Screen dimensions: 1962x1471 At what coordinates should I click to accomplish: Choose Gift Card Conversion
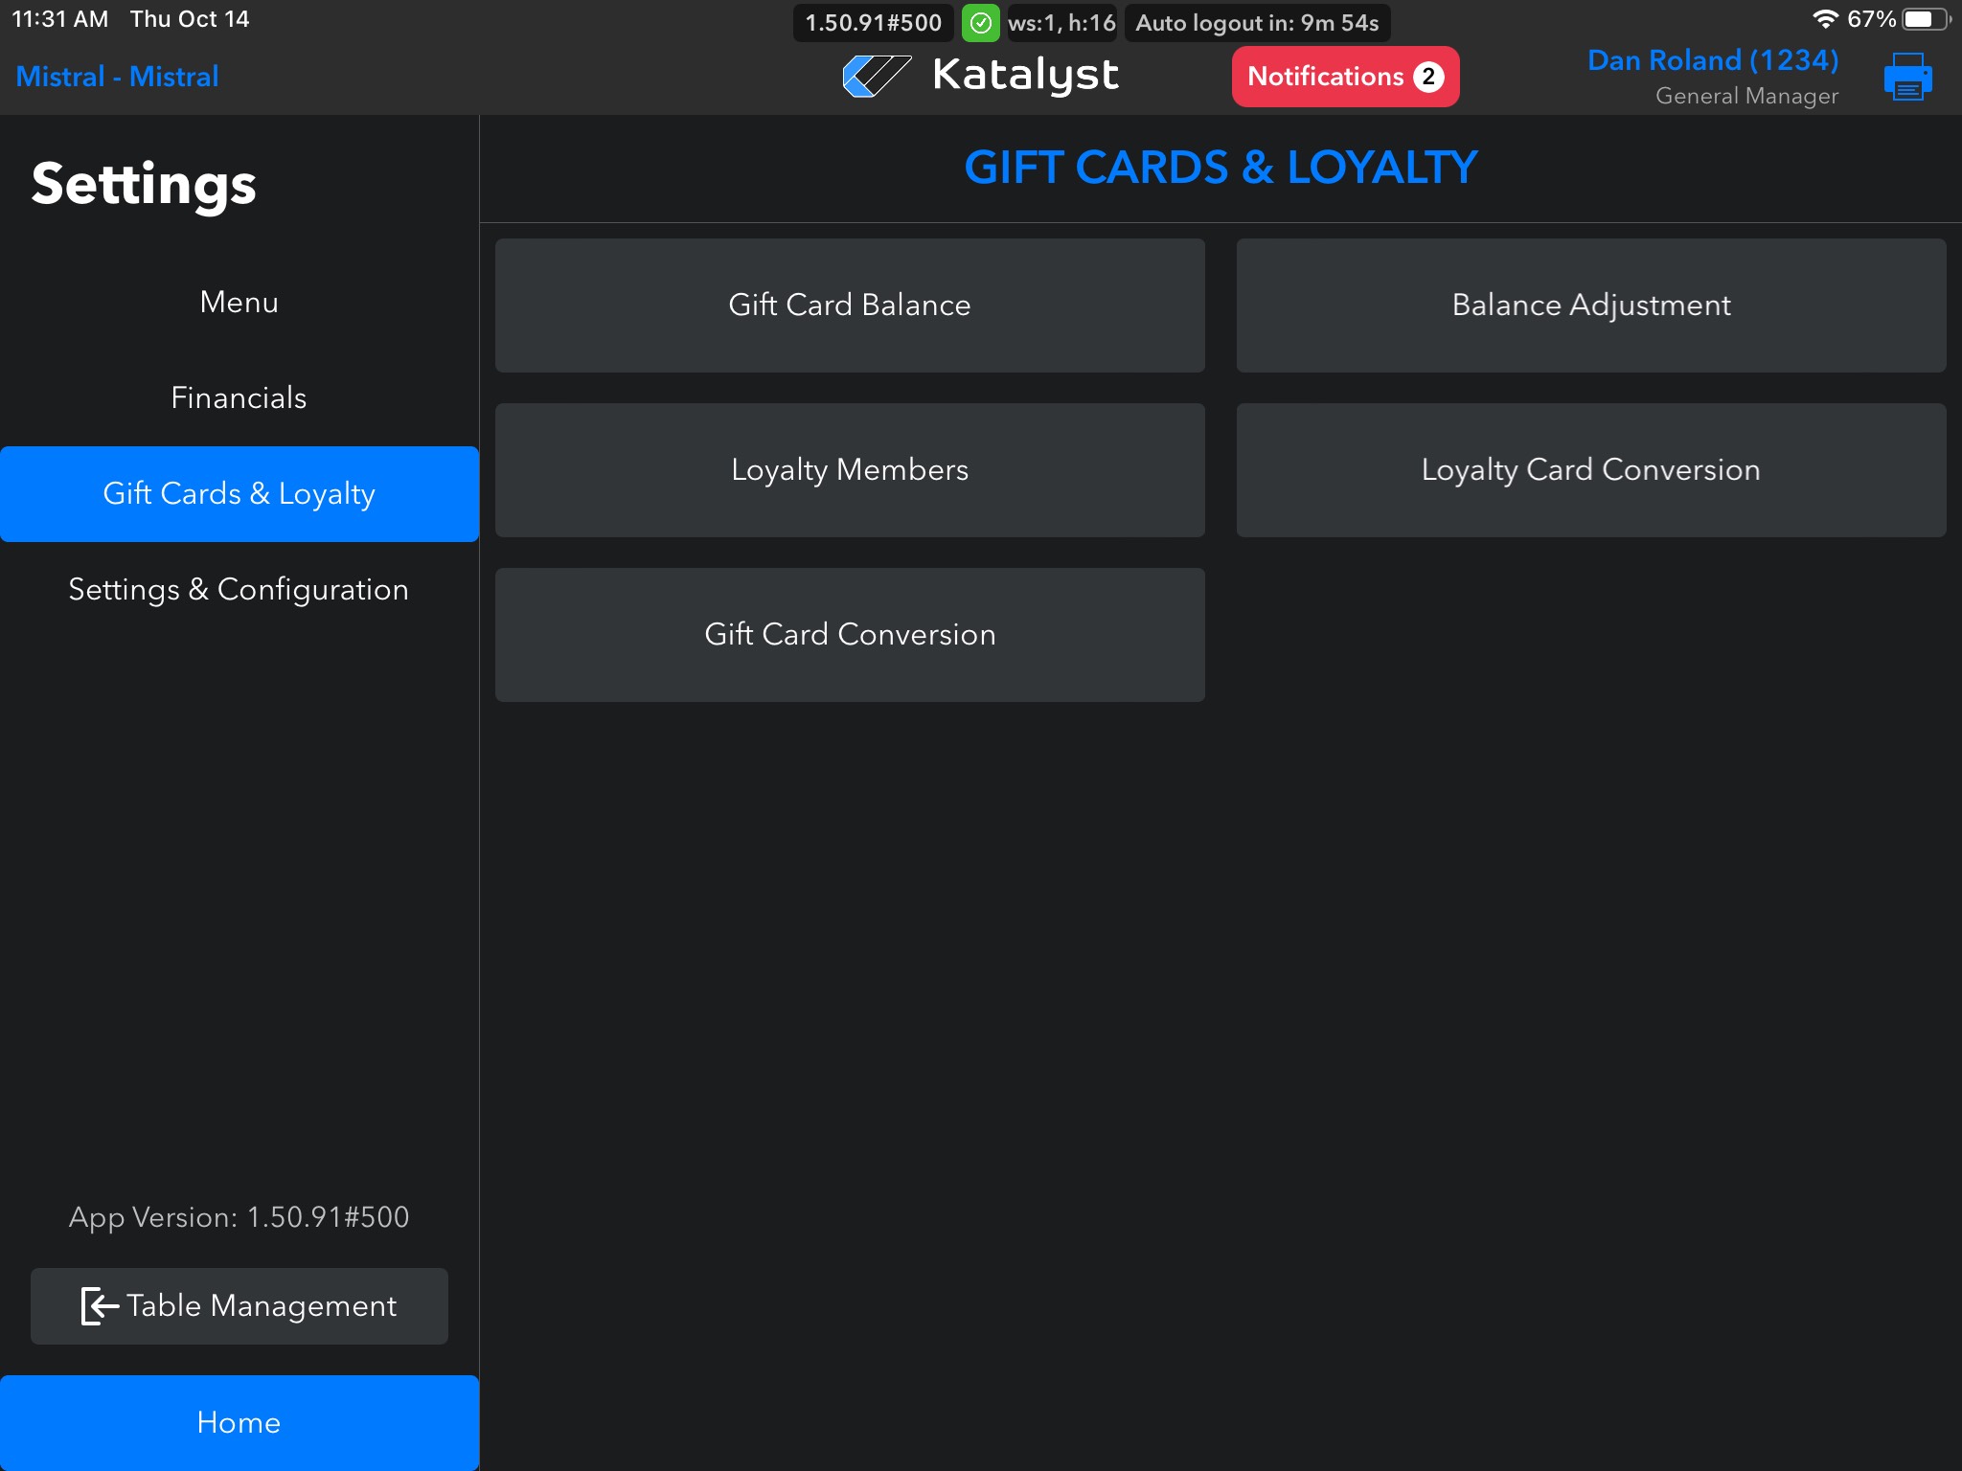click(849, 635)
